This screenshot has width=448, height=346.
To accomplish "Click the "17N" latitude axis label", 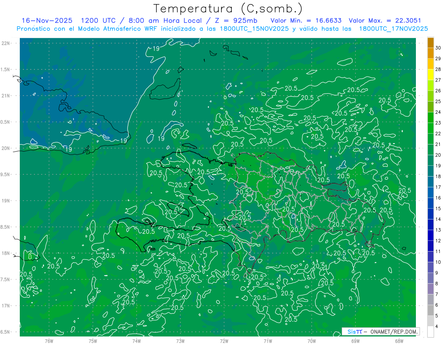I will 6,306.
